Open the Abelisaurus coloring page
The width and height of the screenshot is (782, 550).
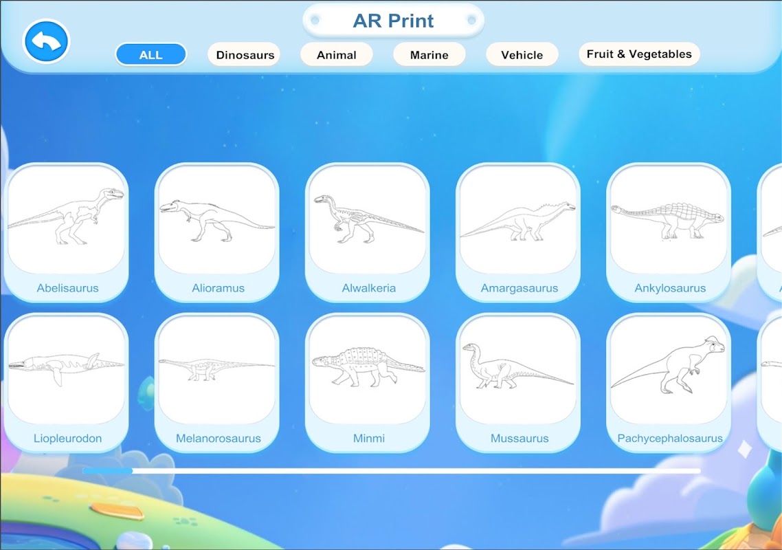click(x=67, y=232)
